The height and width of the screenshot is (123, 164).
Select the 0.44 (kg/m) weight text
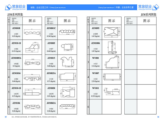point(16,81)
